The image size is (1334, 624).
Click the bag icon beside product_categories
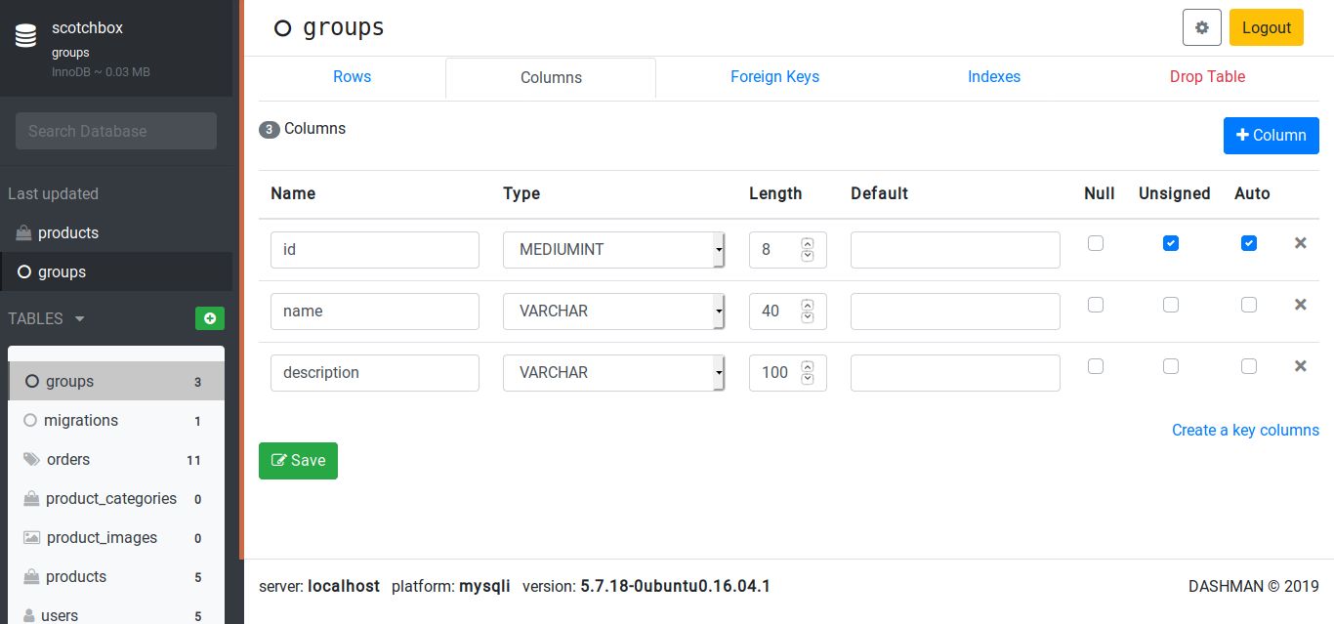(x=31, y=498)
